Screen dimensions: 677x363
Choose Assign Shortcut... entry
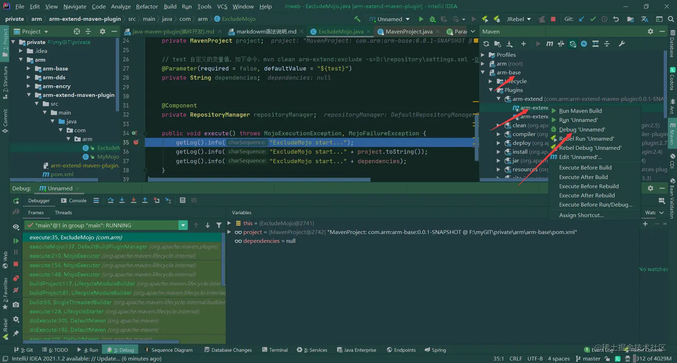pyautogui.click(x=595, y=215)
